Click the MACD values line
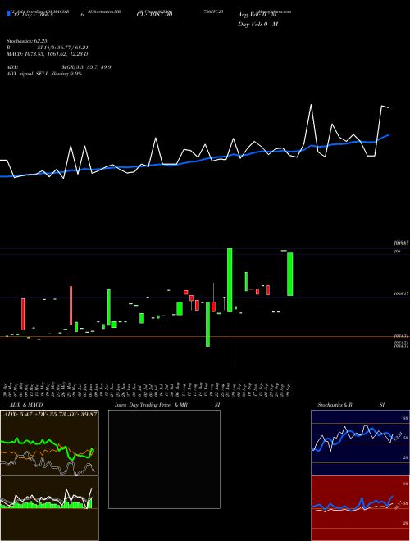This screenshot has height=541, width=410. 47,54
